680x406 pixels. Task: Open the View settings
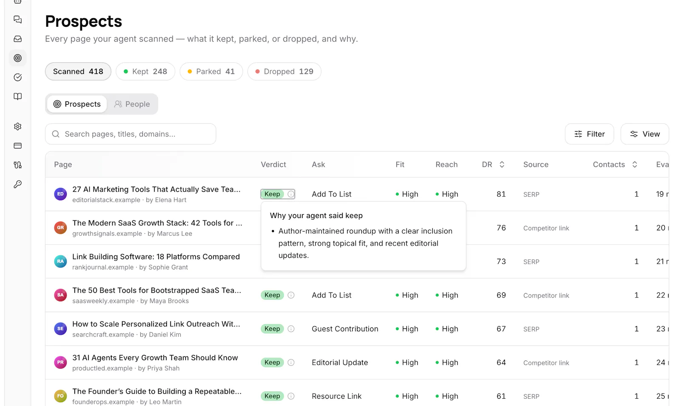[x=644, y=134]
